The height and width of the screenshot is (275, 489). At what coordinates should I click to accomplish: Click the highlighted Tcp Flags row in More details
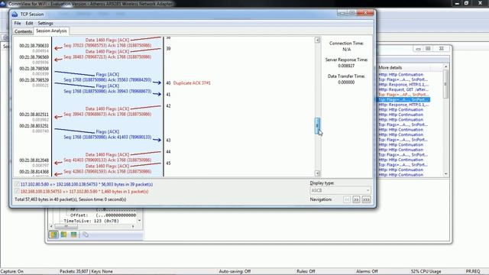pyautogui.click(x=403, y=99)
